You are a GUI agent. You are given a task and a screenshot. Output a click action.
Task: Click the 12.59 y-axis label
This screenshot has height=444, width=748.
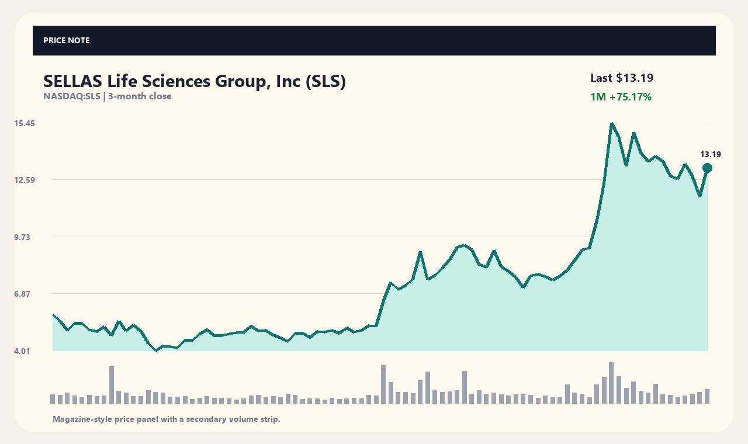pyautogui.click(x=25, y=180)
